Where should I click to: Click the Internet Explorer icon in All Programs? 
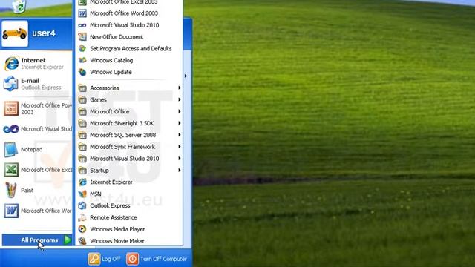(x=82, y=182)
